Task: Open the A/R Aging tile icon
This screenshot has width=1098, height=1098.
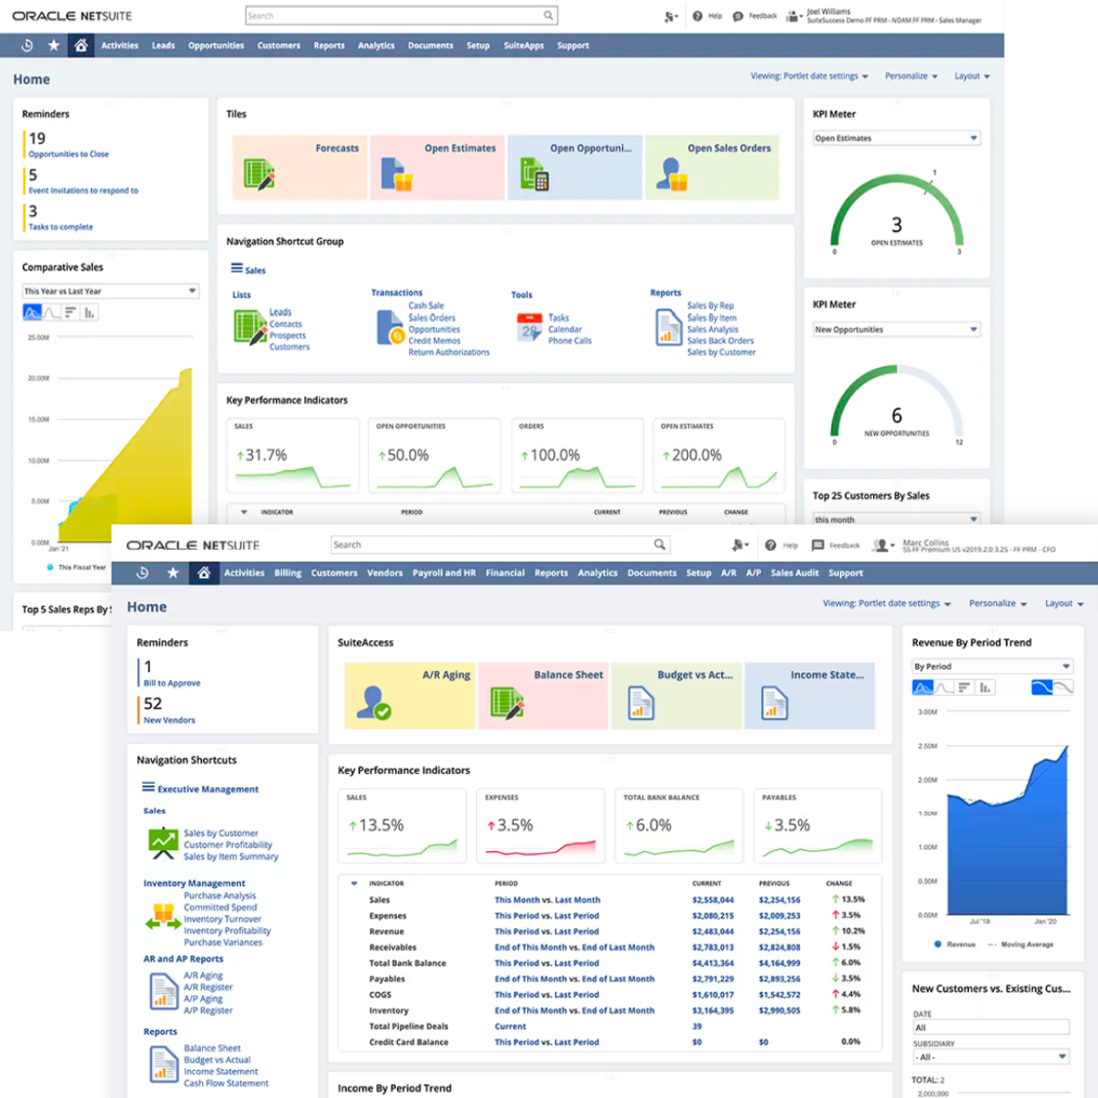Action: [x=374, y=703]
